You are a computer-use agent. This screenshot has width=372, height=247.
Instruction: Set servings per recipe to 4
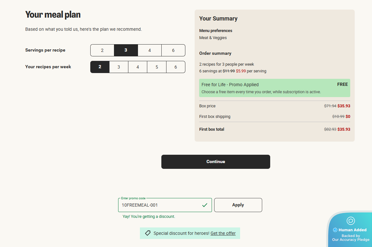coord(150,50)
